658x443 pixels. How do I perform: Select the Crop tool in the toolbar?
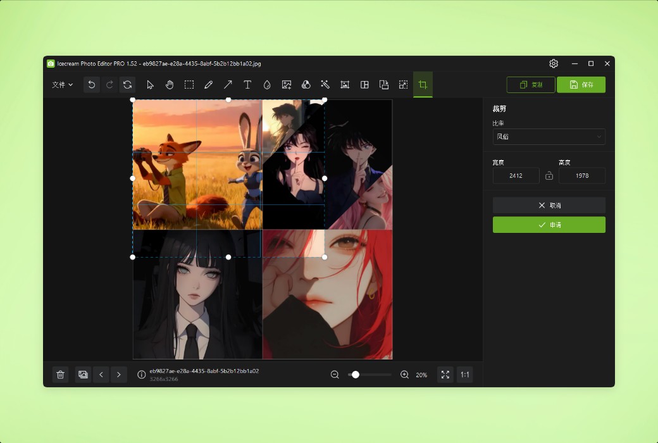coord(423,84)
